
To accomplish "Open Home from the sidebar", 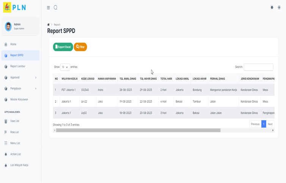I will (x=13, y=44).
